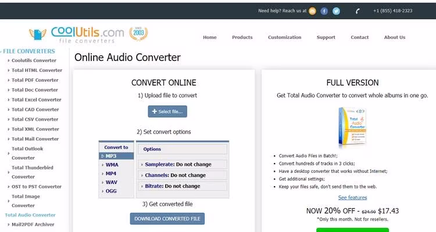The image size is (436, 232).
Task: Click the $17.43 discounted price
Action: (x=388, y=211)
